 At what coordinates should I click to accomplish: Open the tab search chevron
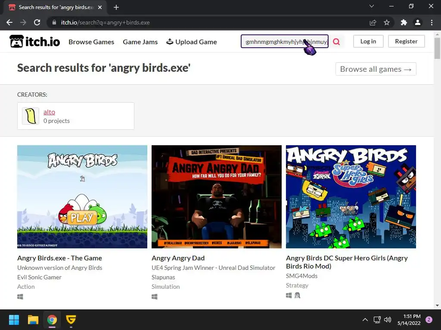372,6
